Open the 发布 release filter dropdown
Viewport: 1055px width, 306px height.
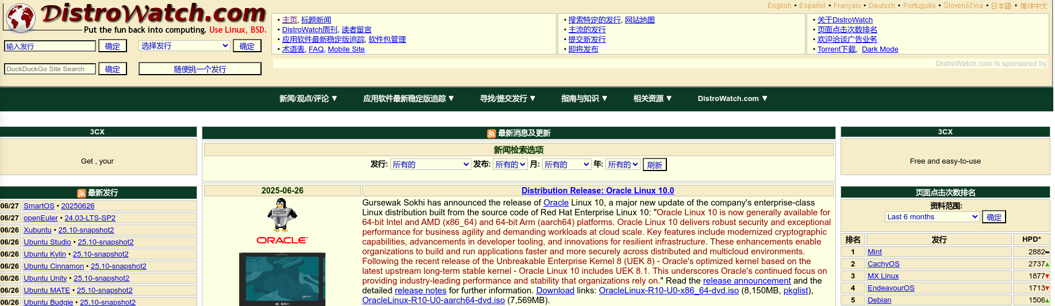click(510, 164)
